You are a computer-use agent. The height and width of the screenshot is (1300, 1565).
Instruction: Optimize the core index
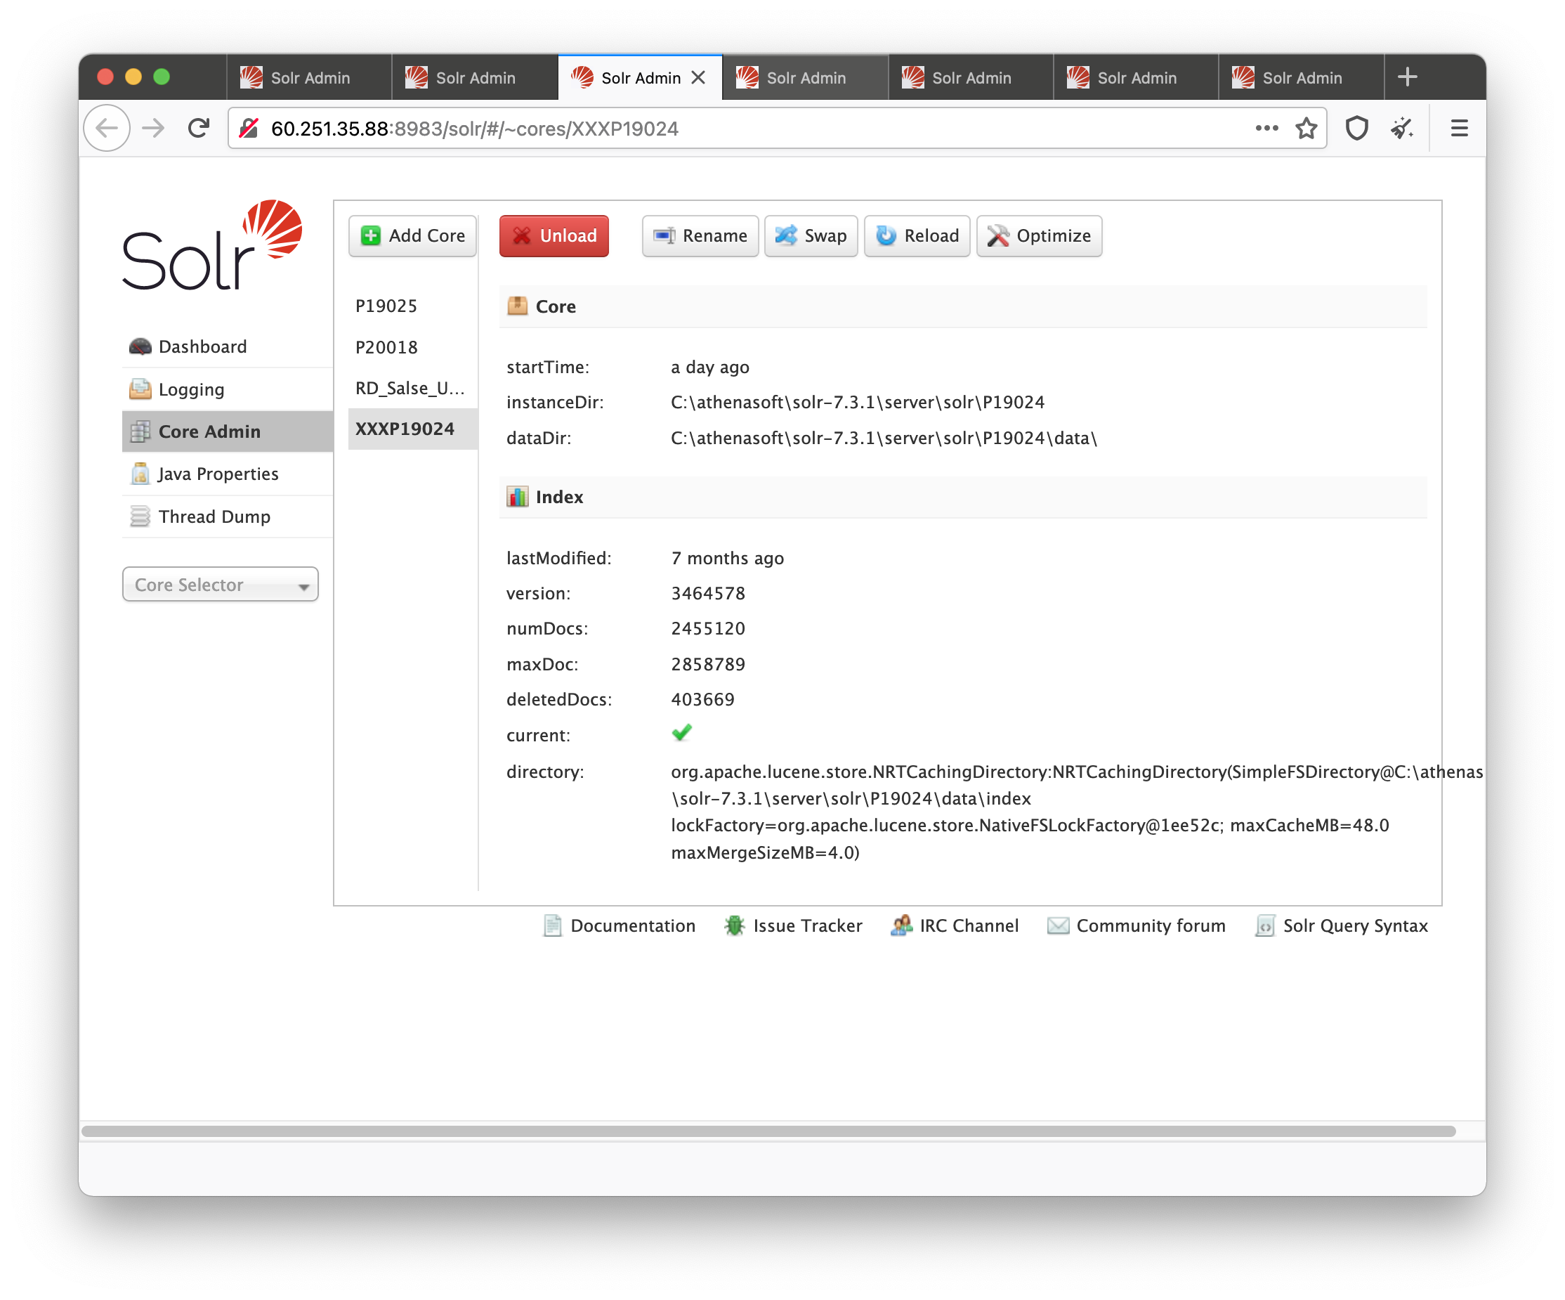[x=1039, y=235]
